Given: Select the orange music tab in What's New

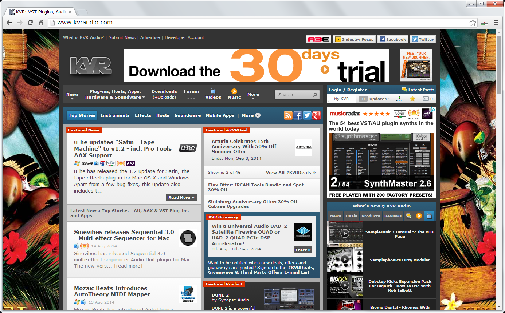Looking at the screenshot, I should pos(419,216).
